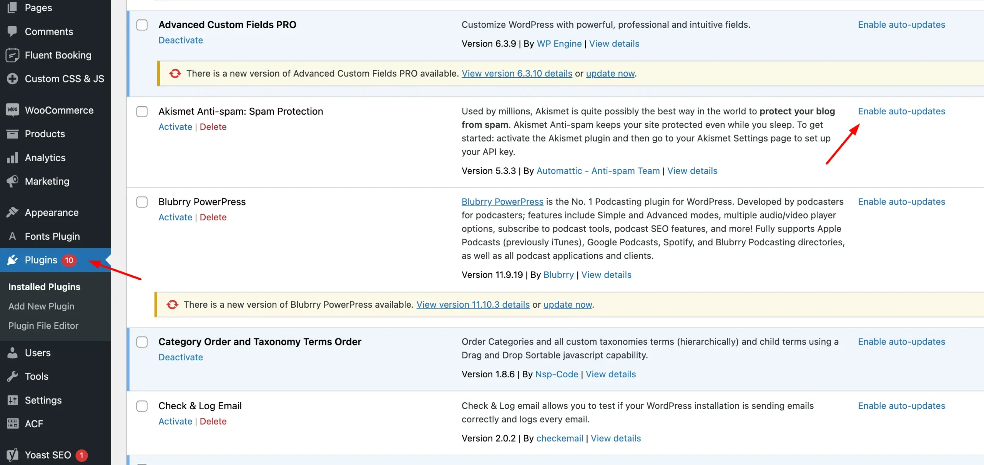Open the WP Engine author link
Image resolution: width=984 pixels, height=465 pixels.
[x=559, y=43]
